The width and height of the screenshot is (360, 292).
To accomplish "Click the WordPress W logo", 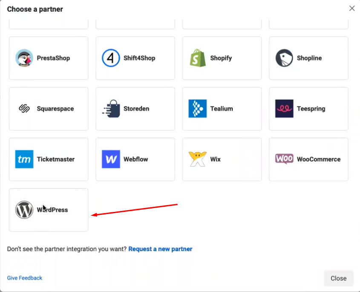I will coord(24,210).
